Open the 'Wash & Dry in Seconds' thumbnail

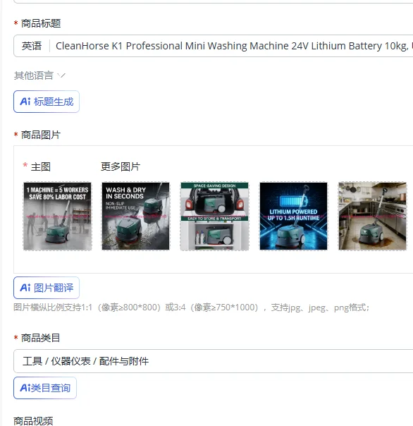pyautogui.click(x=136, y=216)
